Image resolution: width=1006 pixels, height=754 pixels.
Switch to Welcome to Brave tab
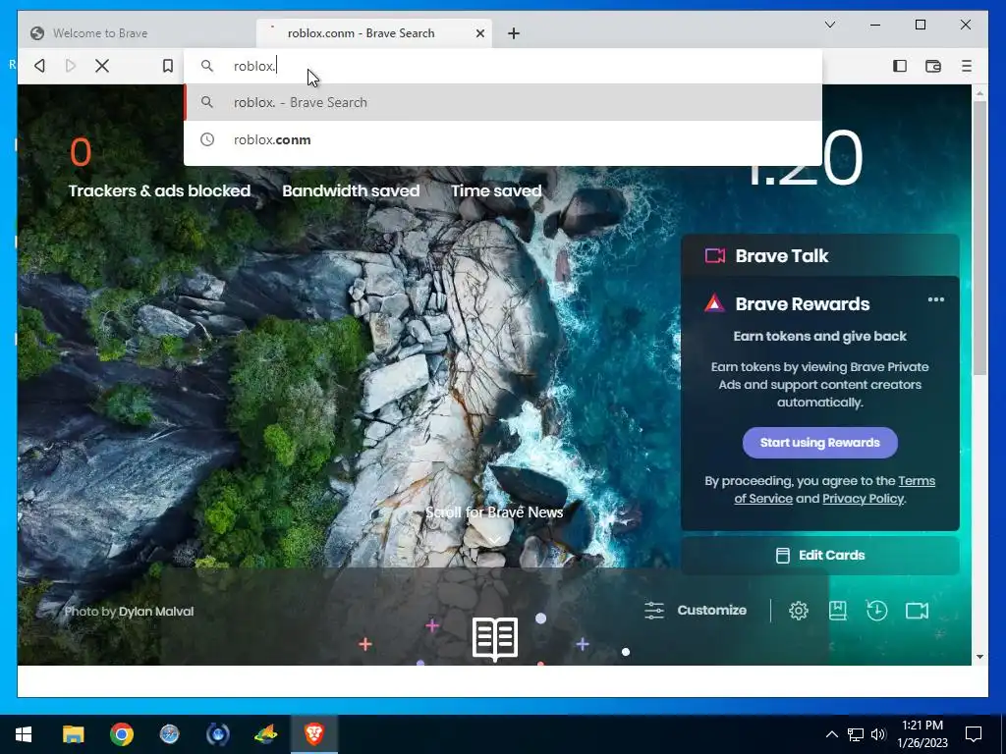pos(136,33)
